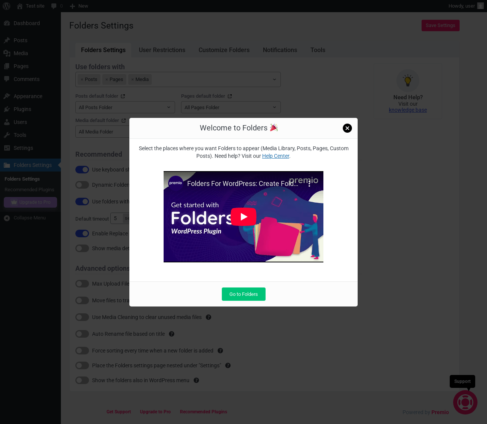Play the Folders intro video
Screen dimensions: 487x424
(243, 217)
